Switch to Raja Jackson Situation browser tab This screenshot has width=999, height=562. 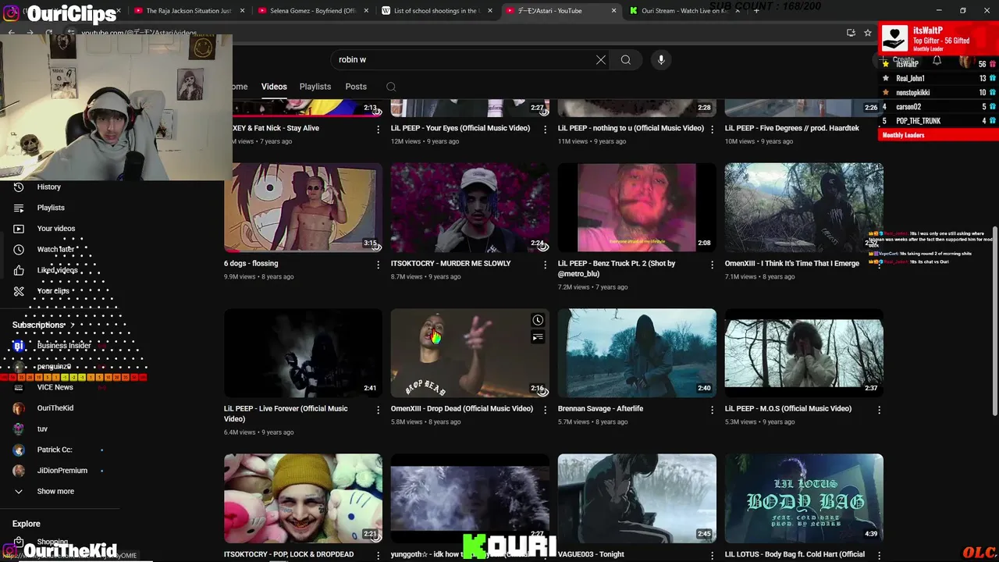(188, 11)
